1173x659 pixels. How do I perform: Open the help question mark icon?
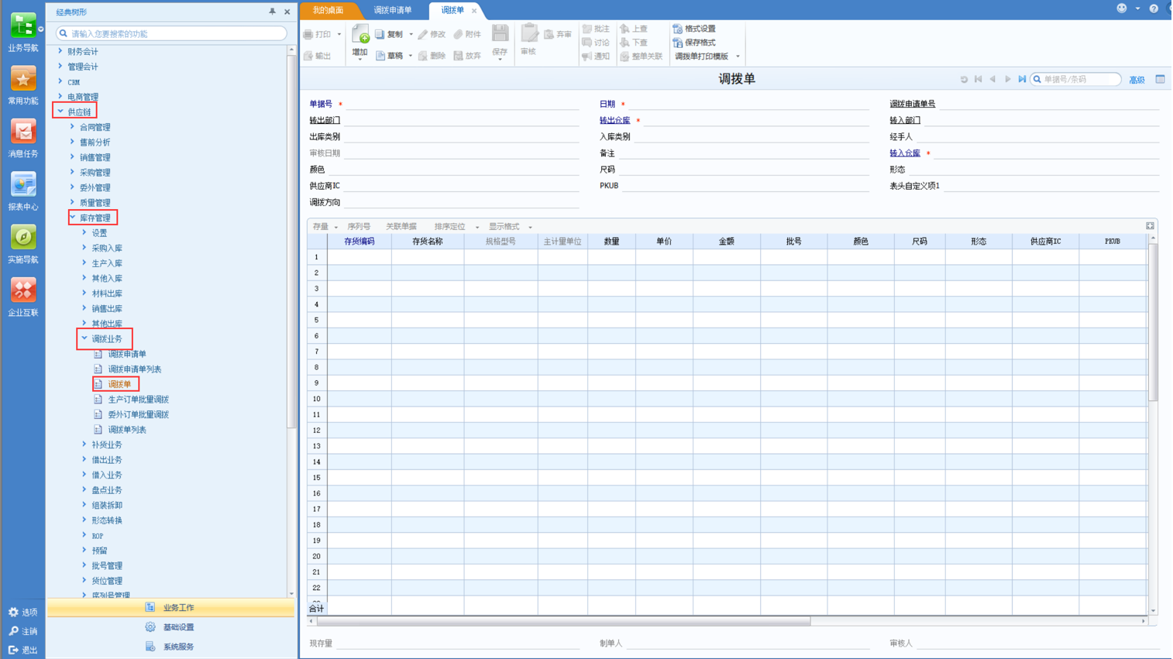pos(1154,9)
